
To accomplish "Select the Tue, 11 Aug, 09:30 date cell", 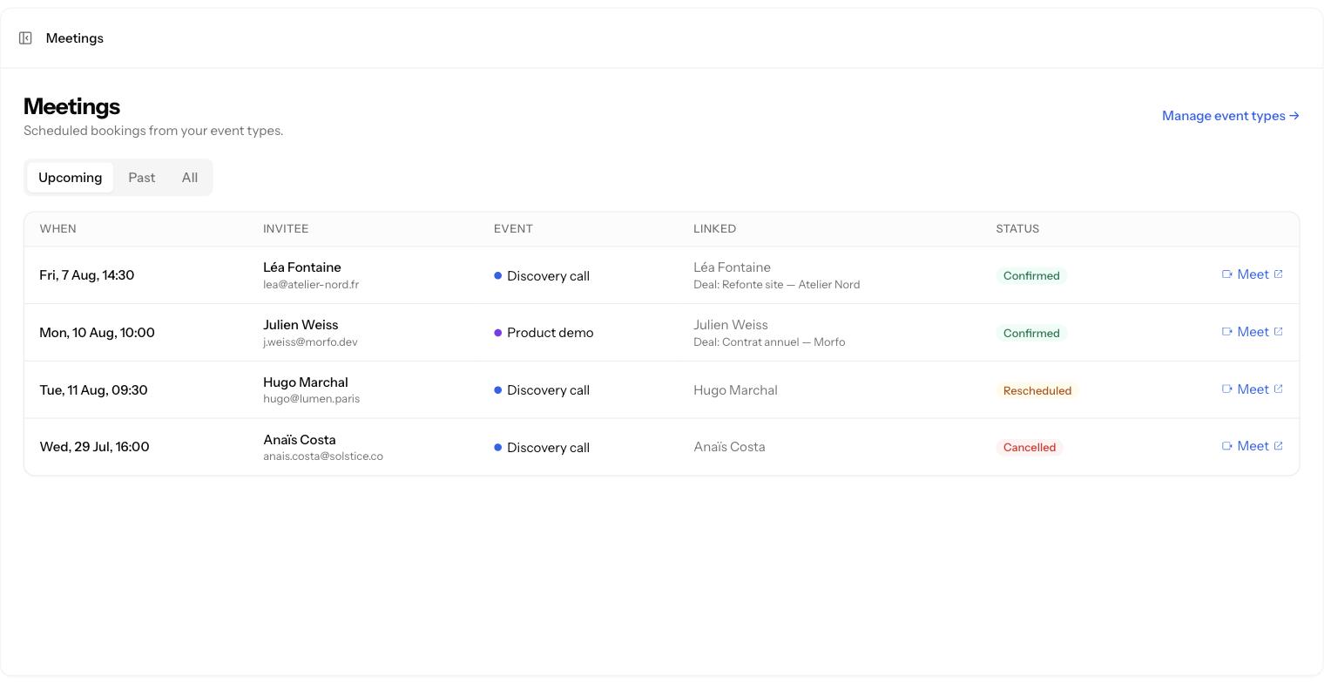I will [93, 390].
